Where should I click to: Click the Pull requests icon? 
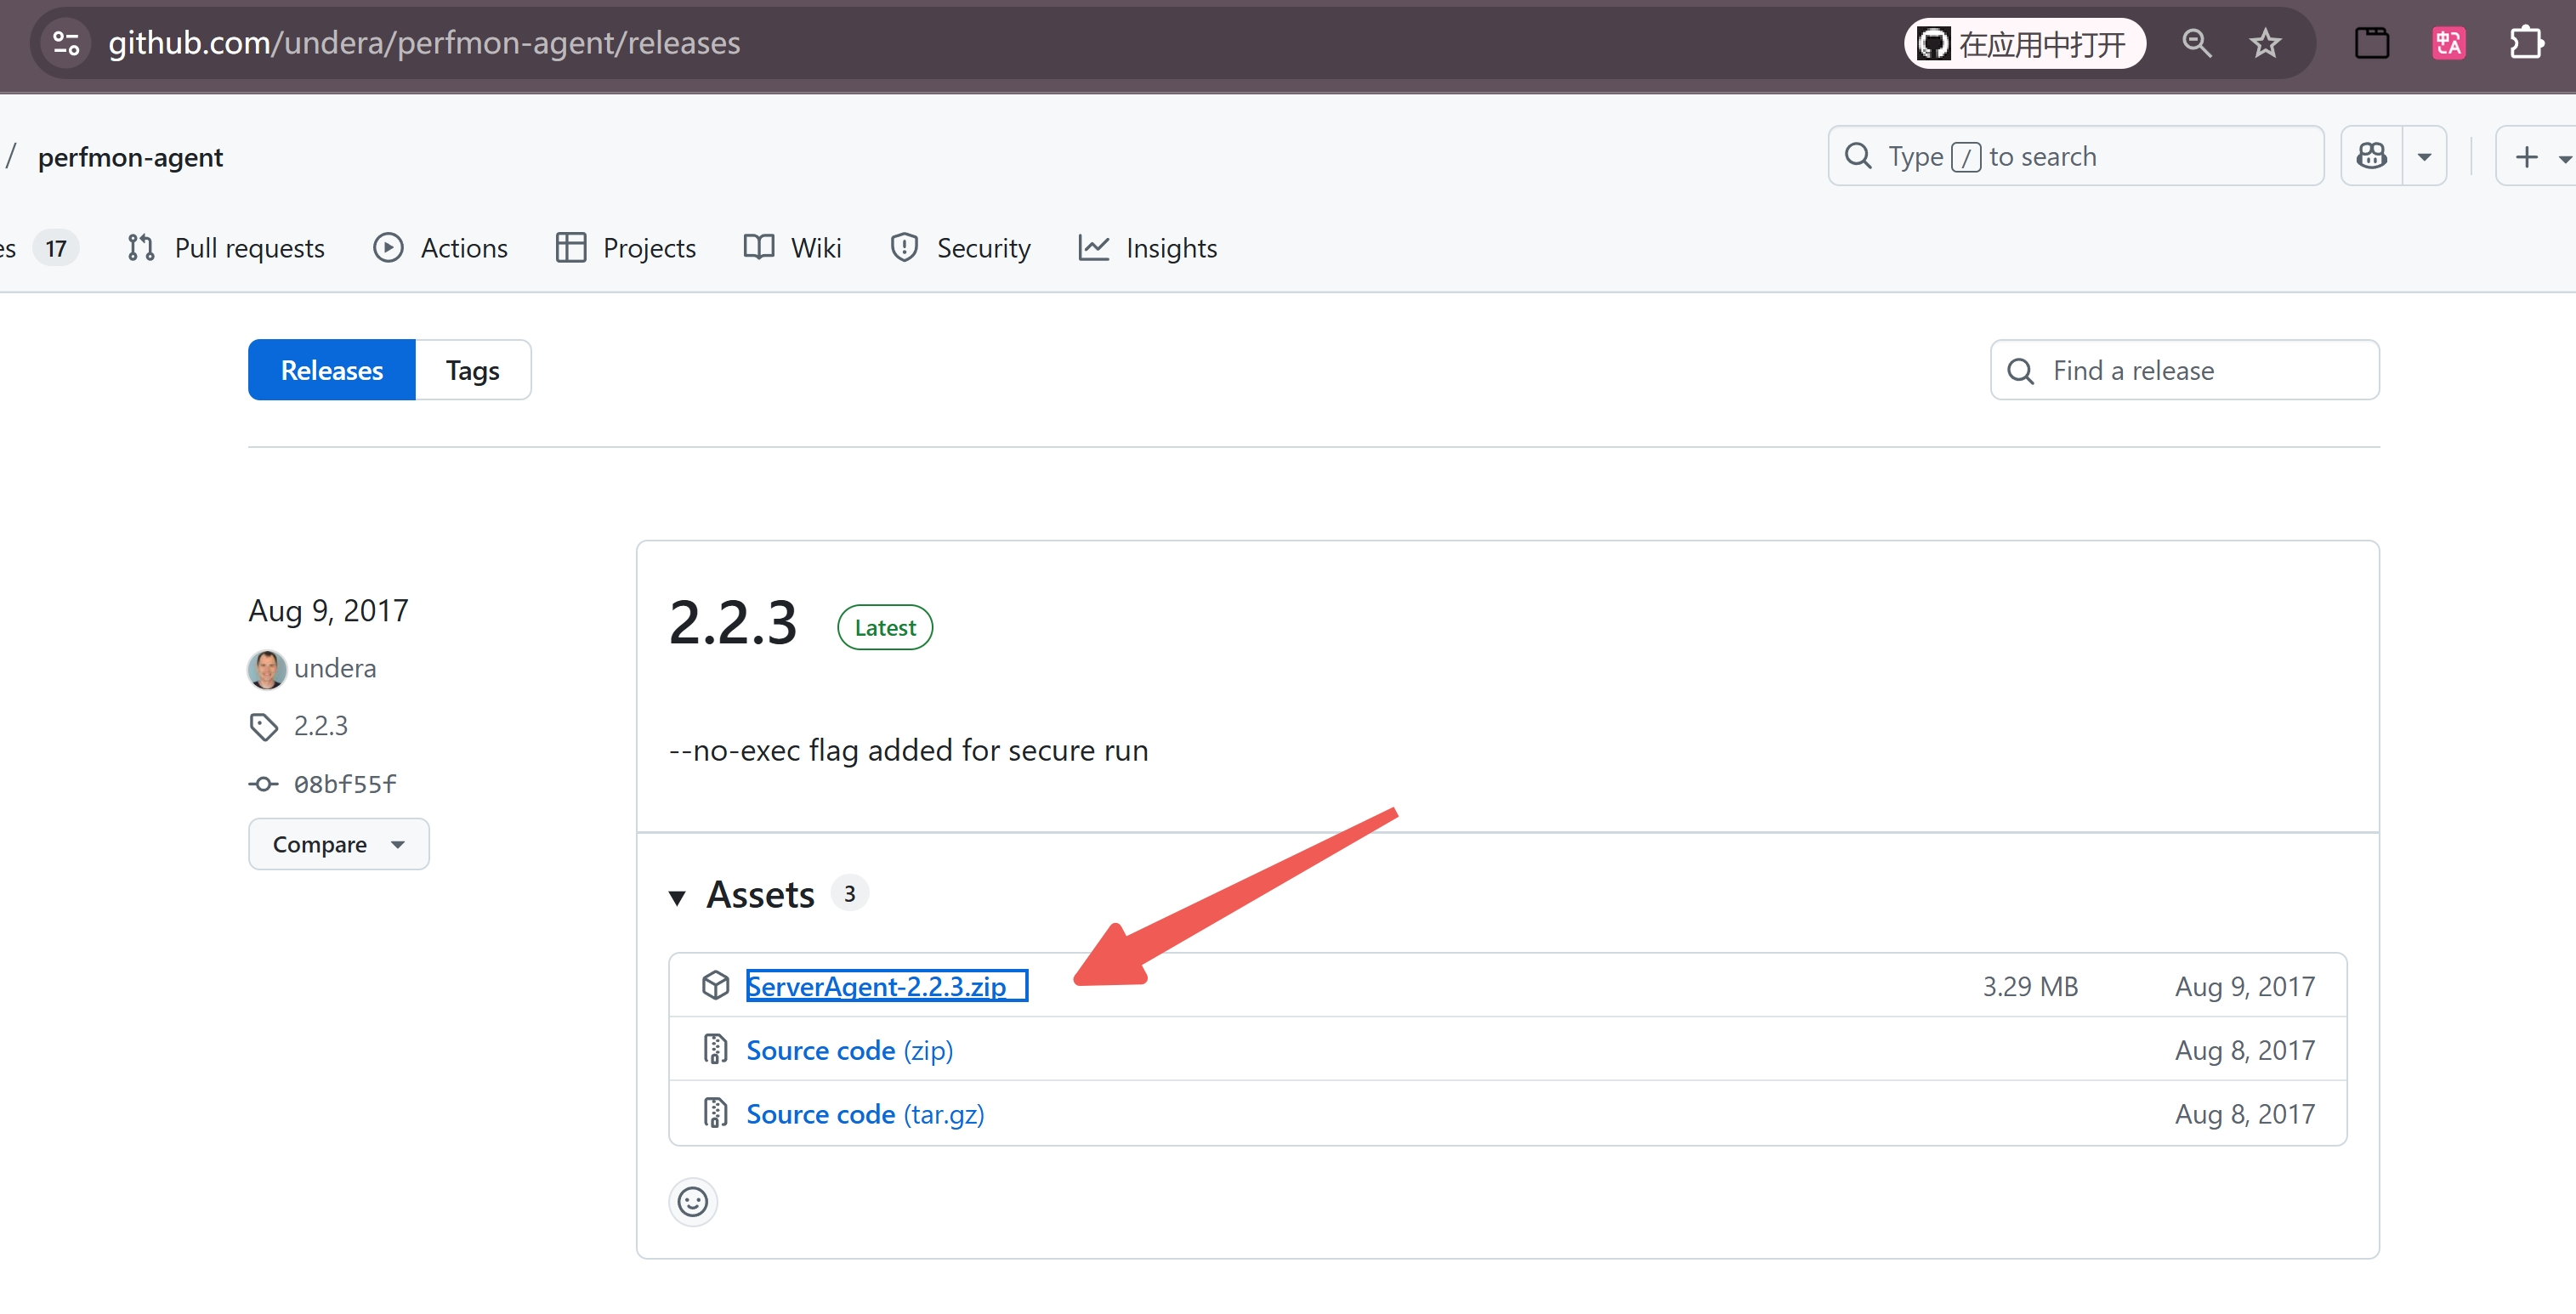(x=141, y=248)
